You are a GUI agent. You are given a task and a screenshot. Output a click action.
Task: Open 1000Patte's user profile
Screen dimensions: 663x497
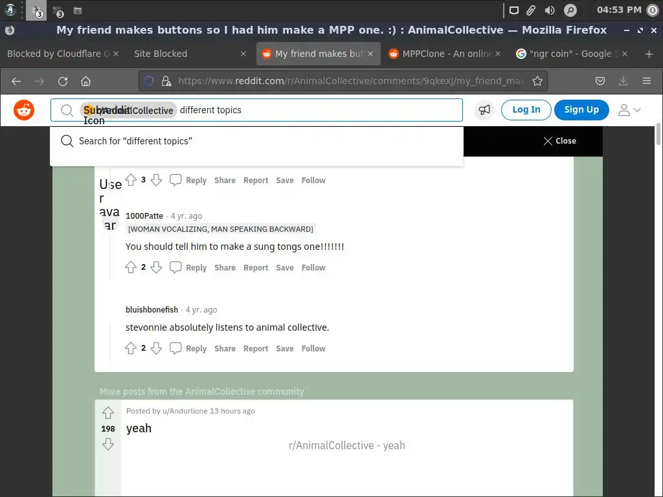click(x=144, y=216)
